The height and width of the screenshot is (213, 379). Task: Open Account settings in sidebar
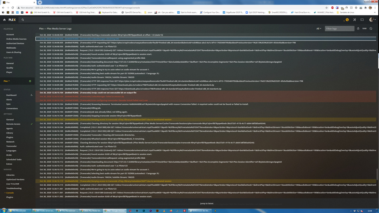point(10,35)
